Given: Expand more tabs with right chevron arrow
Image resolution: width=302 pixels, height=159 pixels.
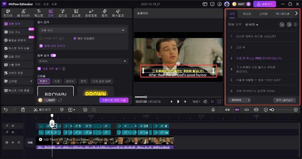Looking at the screenshot, I should point(296,13).
